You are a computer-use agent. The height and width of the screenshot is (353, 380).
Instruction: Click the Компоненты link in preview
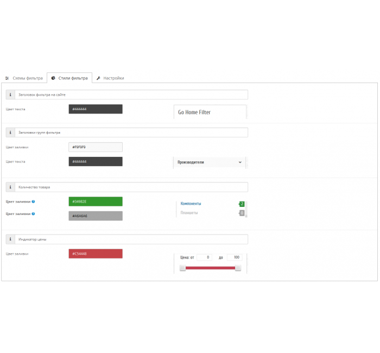191,204
